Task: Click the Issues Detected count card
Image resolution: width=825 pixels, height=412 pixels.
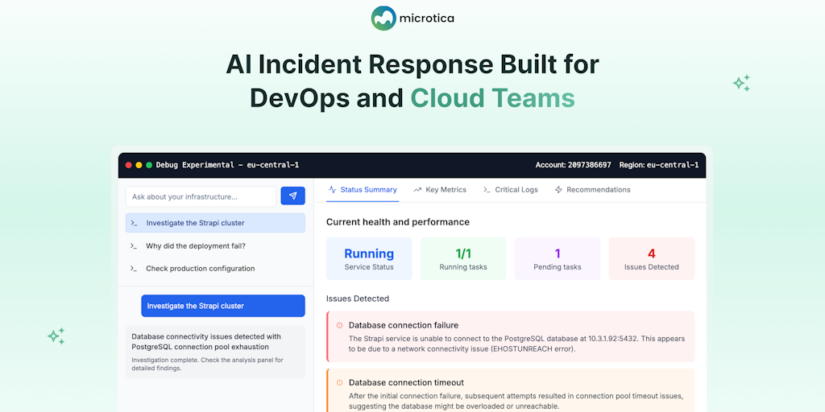Action: (651, 258)
